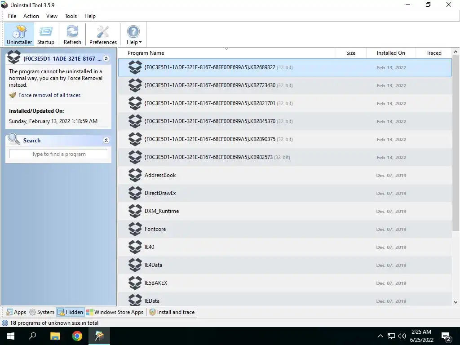Open File Explorer from taskbar
The image size is (460, 345).
point(55,336)
